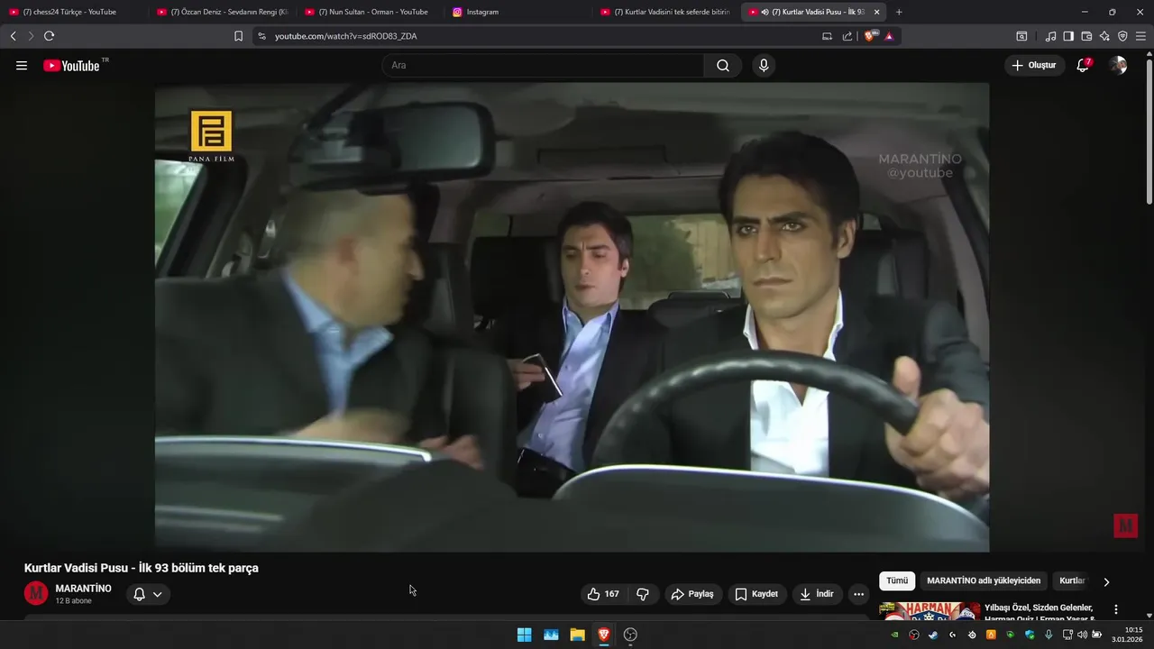1154x649 pixels.
Task: Open the microphone tray icon
Action: click(x=1049, y=635)
